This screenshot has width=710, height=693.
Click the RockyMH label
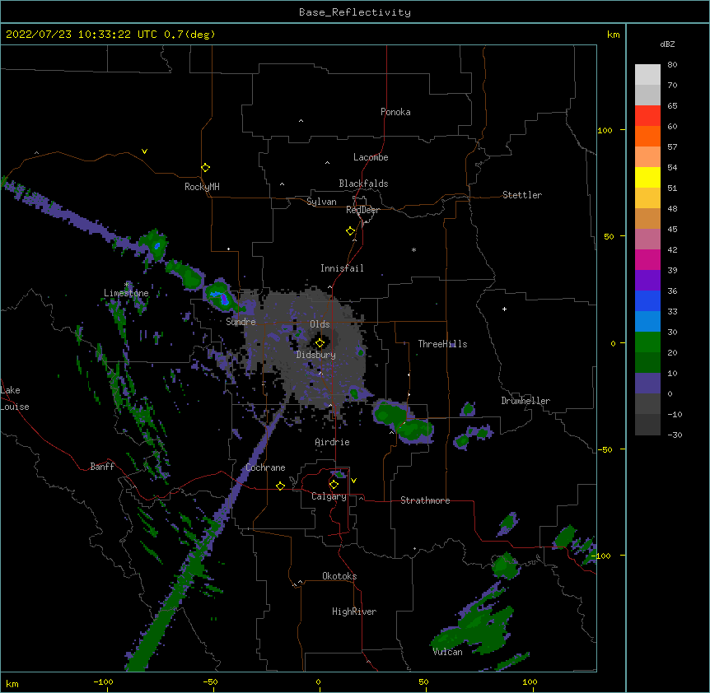[202, 187]
